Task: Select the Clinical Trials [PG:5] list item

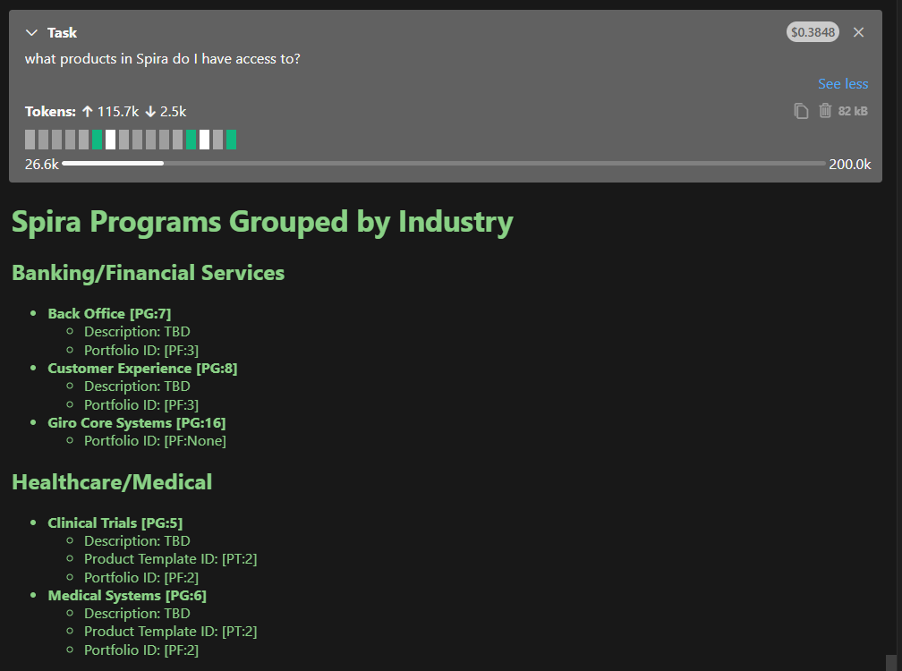Action: click(x=115, y=523)
